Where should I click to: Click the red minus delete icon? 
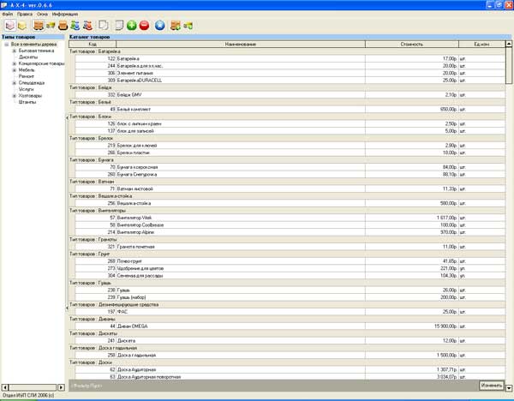click(144, 26)
